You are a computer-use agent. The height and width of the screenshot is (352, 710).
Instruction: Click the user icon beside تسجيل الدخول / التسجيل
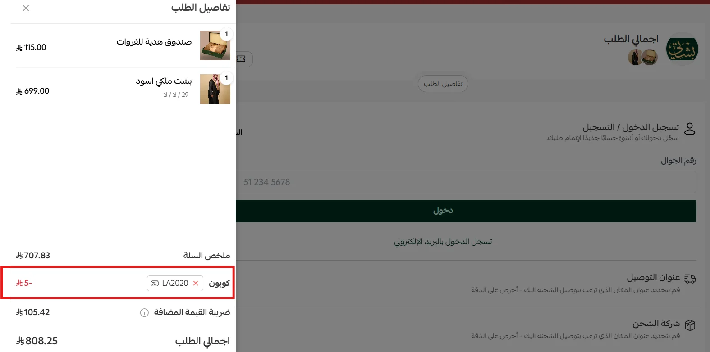tap(690, 129)
